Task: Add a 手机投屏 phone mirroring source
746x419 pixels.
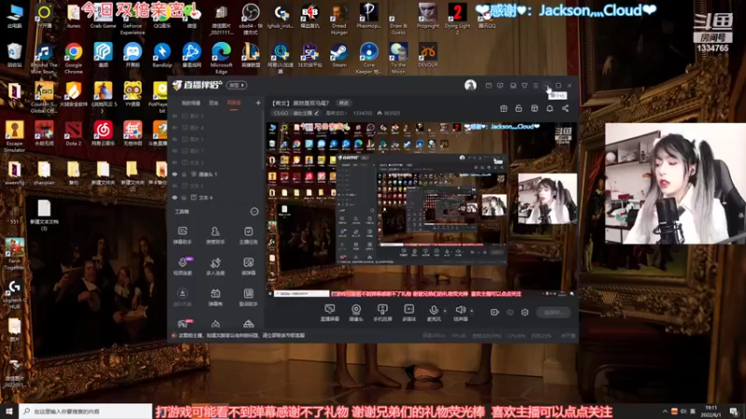Action: point(382,313)
